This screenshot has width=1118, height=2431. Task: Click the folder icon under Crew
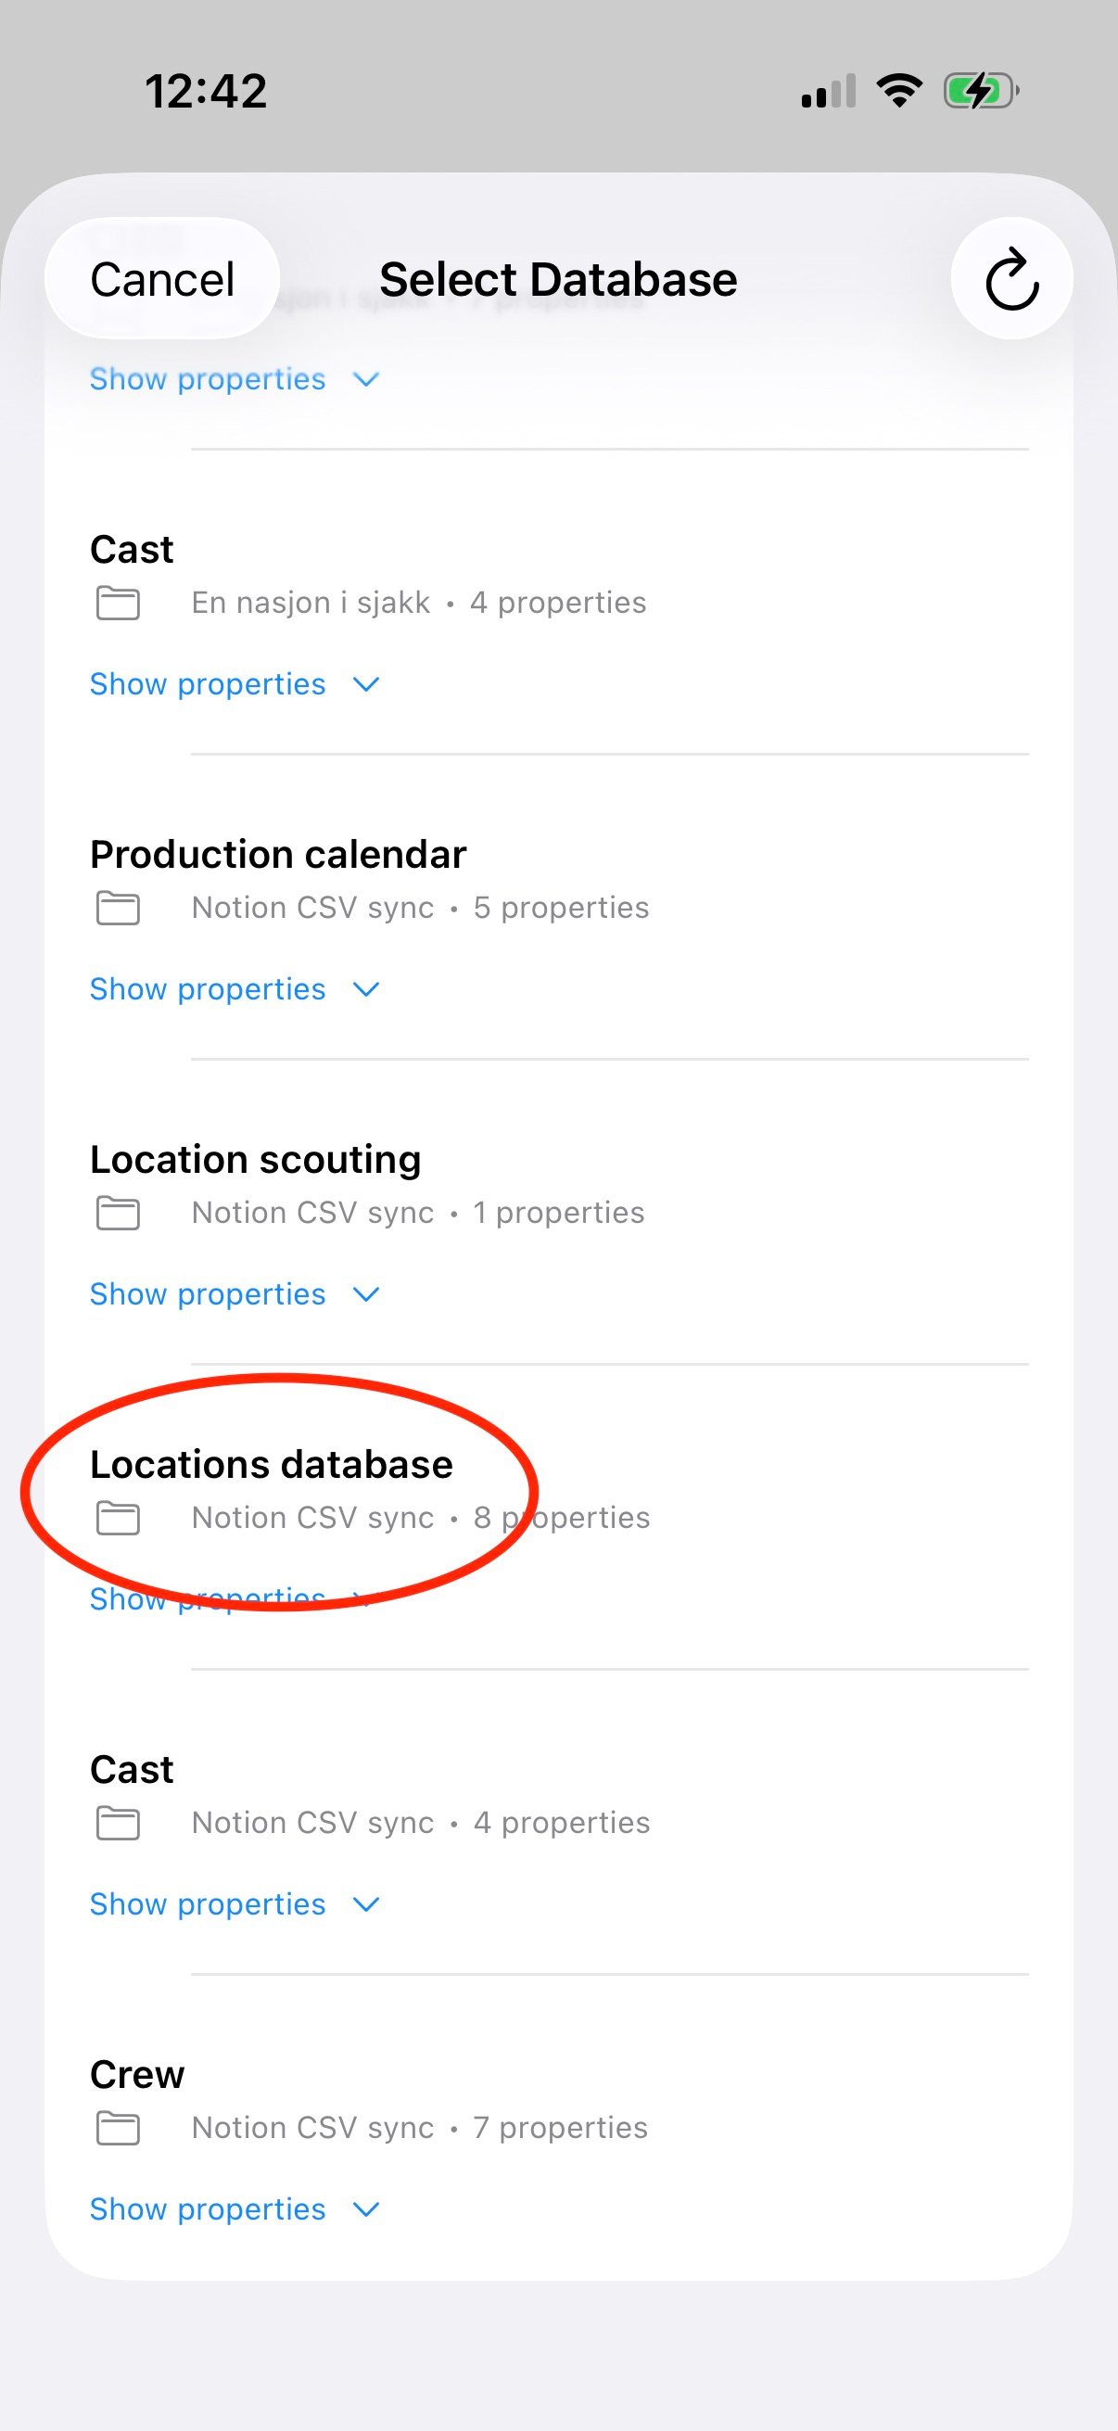[x=118, y=2128]
